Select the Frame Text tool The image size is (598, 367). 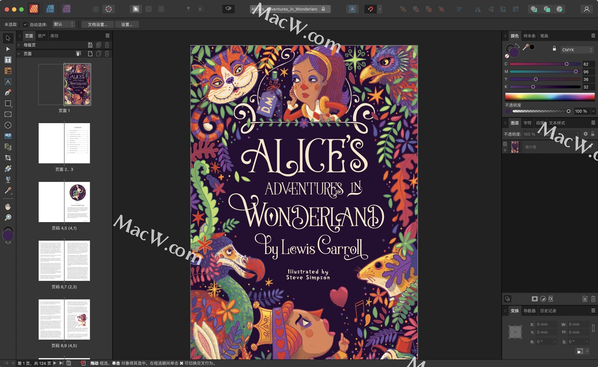click(x=8, y=60)
